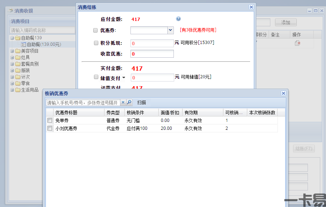This screenshot has width=326, height=207.
Task: Click the 储值支付 amount field
Action: 153,78
